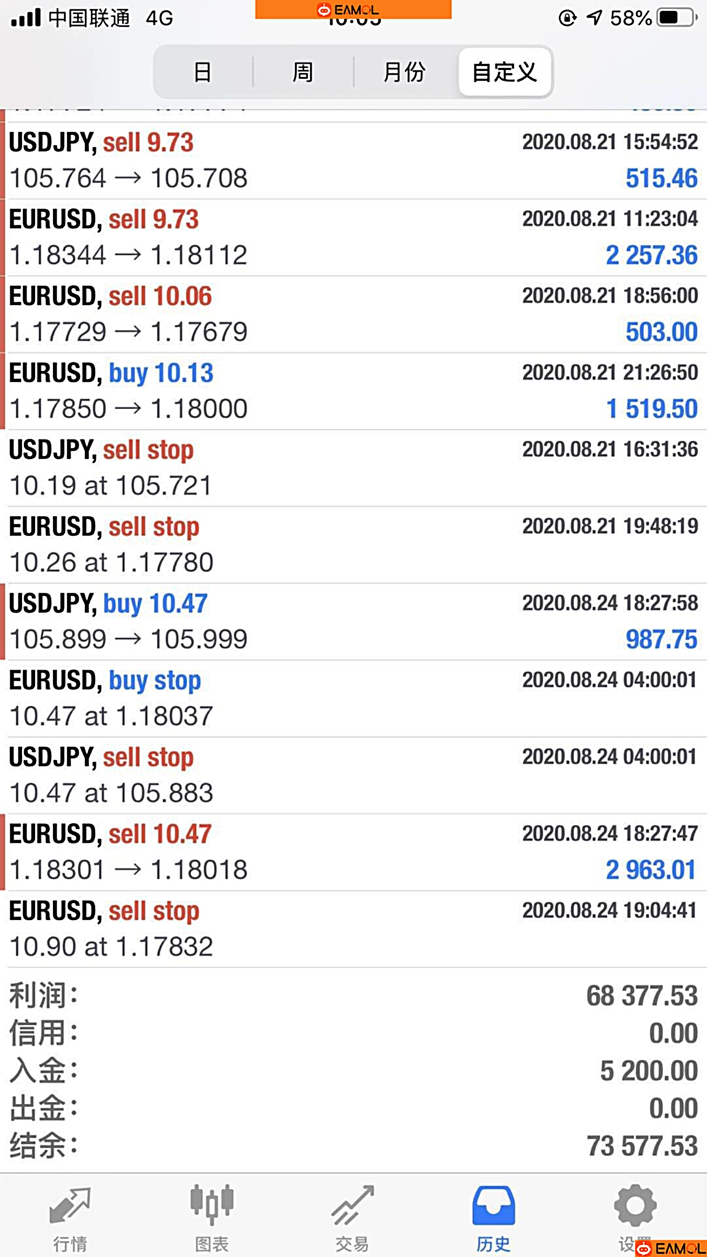Select the 月份 (Month) period segment
The image size is (707, 1257).
404,71
